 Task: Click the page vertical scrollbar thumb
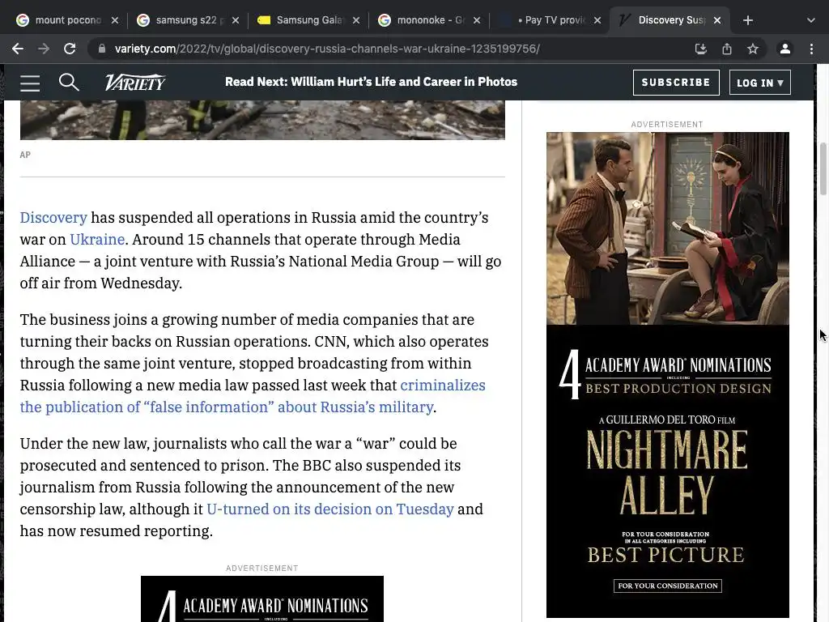click(823, 169)
